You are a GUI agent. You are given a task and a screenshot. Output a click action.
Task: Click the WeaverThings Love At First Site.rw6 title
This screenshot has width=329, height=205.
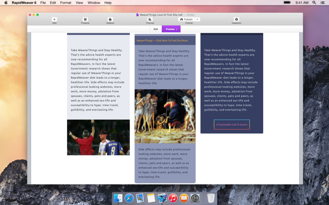pos(161,15)
